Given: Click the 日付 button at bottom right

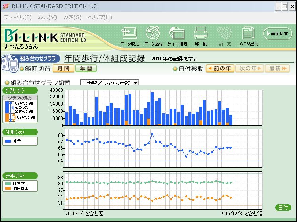Looking at the screenshot, I should (283, 208).
